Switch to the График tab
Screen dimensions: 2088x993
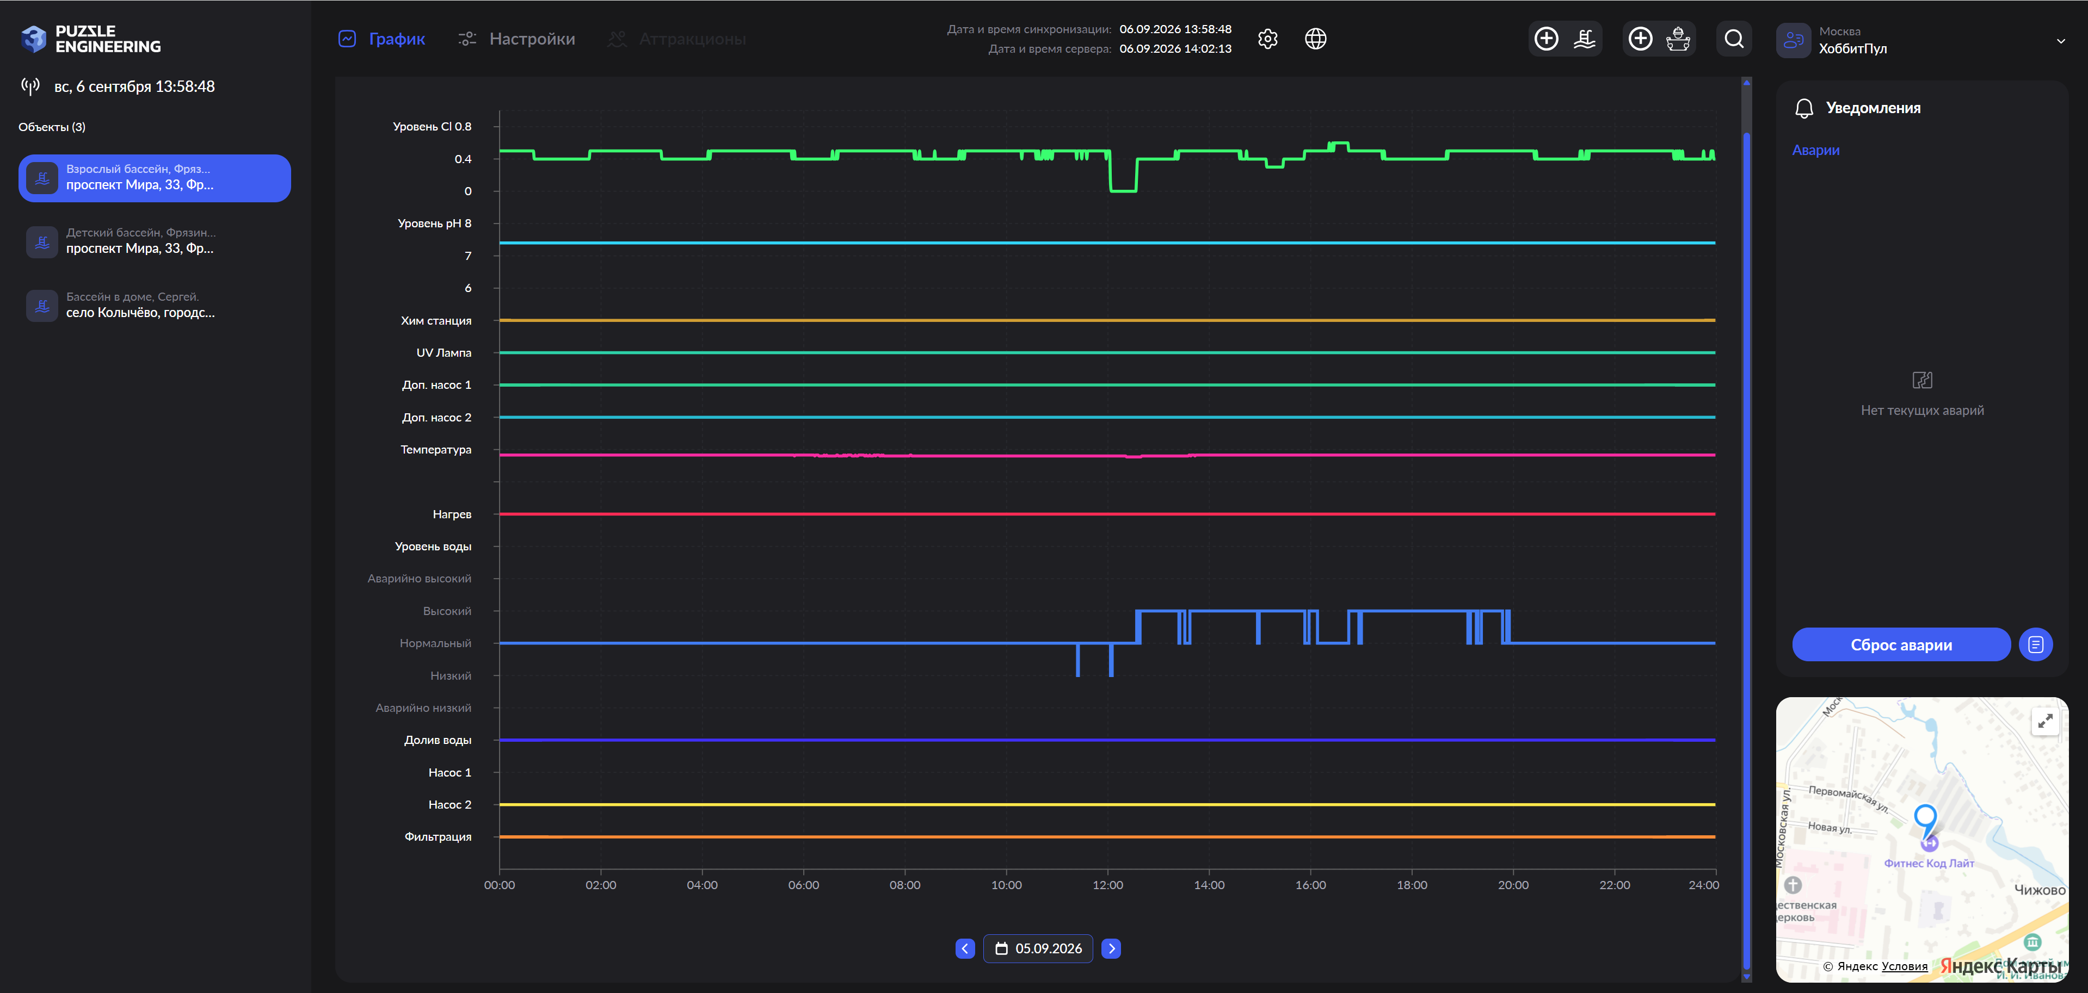[x=382, y=39]
